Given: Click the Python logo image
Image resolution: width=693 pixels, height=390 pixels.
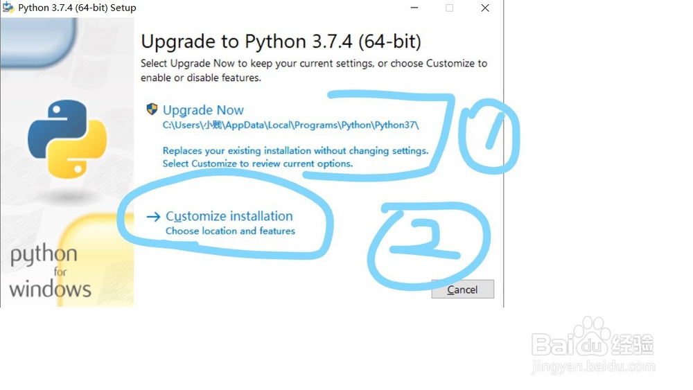Looking at the screenshot, I should pyautogui.click(x=67, y=139).
